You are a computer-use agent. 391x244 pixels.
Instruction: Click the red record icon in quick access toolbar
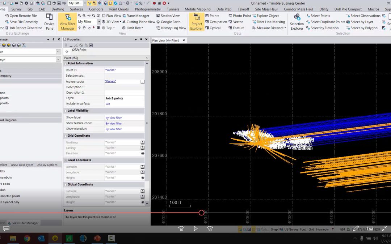point(154,3)
